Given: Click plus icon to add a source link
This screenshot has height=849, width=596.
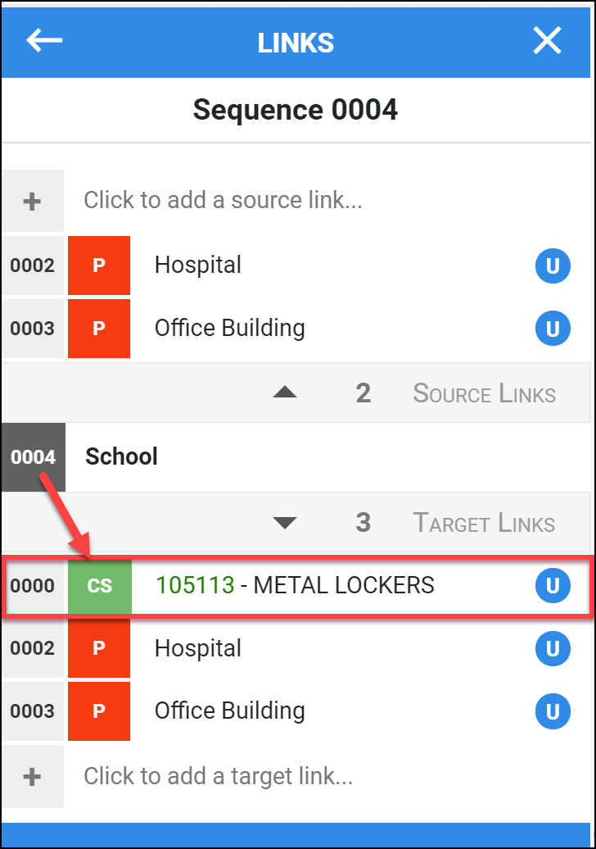Looking at the screenshot, I should [x=33, y=201].
